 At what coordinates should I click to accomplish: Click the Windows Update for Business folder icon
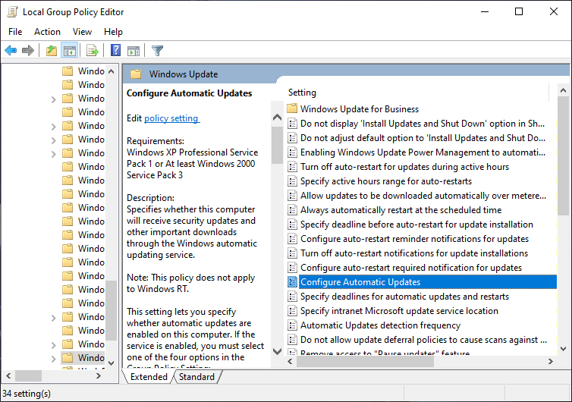pos(292,108)
